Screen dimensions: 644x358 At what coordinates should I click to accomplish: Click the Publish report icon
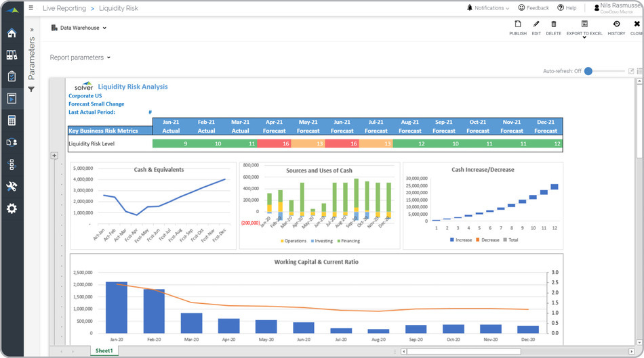click(x=518, y=27)
